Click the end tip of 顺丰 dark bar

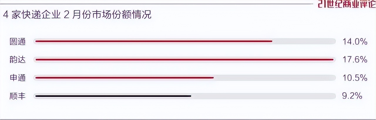[190, 96]
